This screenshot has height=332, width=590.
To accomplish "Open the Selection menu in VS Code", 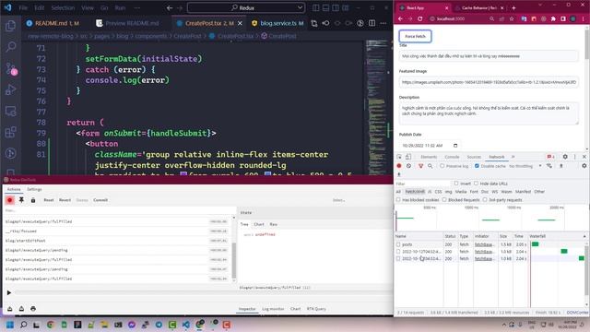I will coord(63,7).
